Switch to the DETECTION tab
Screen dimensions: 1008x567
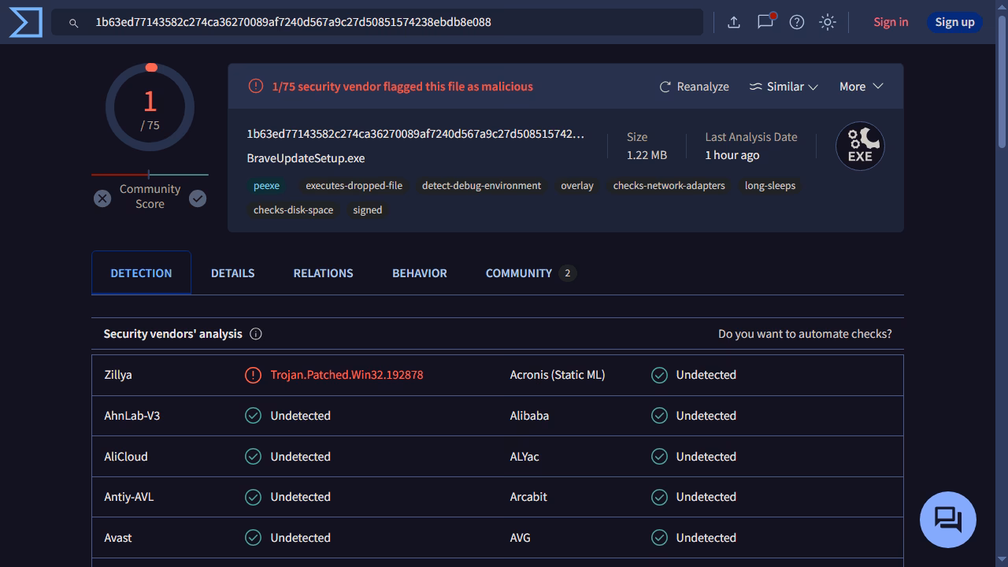tap(141, 273)
